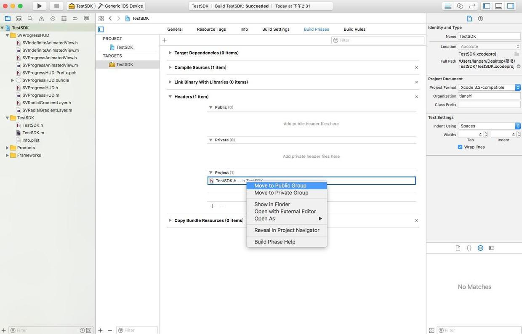Expand the Products folder
Screen dimensions: 522x334
7,148
